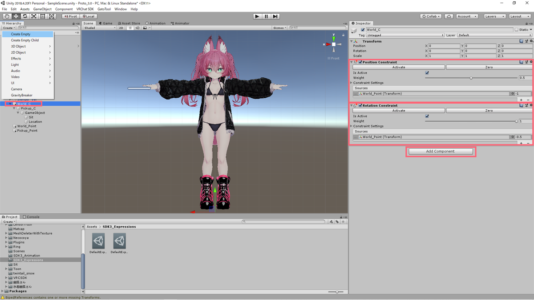Select the combined Transform tool
The image size is (534, 300).
[52, 16]
